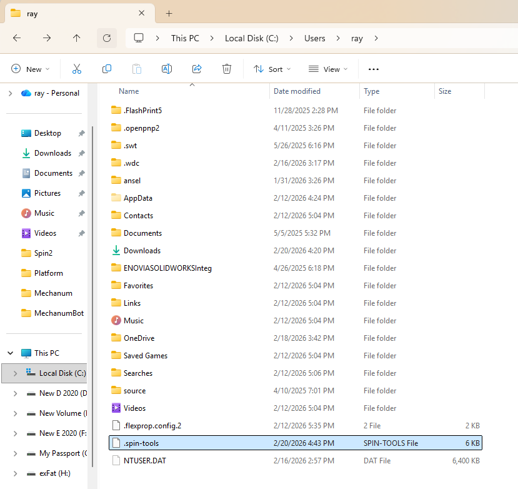Expand the My Passport drive tree

15,453
